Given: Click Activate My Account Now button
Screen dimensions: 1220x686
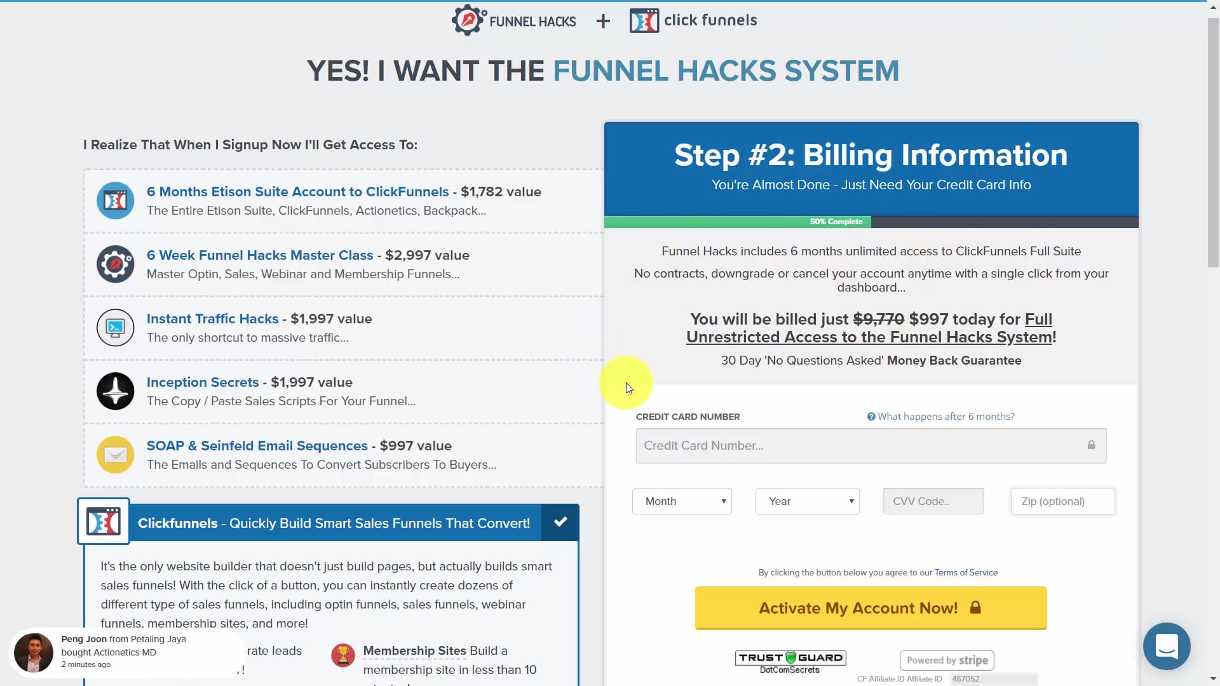Looking at the screenshot, I should 871,608.
